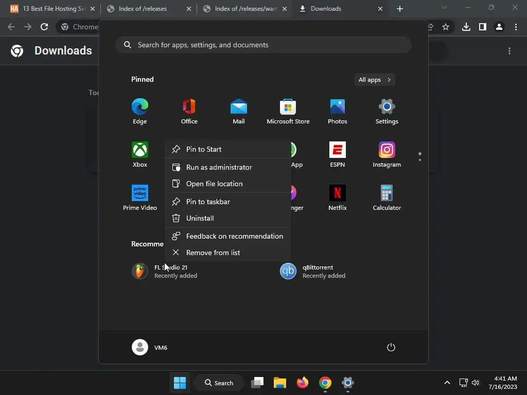
Task: Open File Explorer from taskbar
Action: (x=279, y=383)
